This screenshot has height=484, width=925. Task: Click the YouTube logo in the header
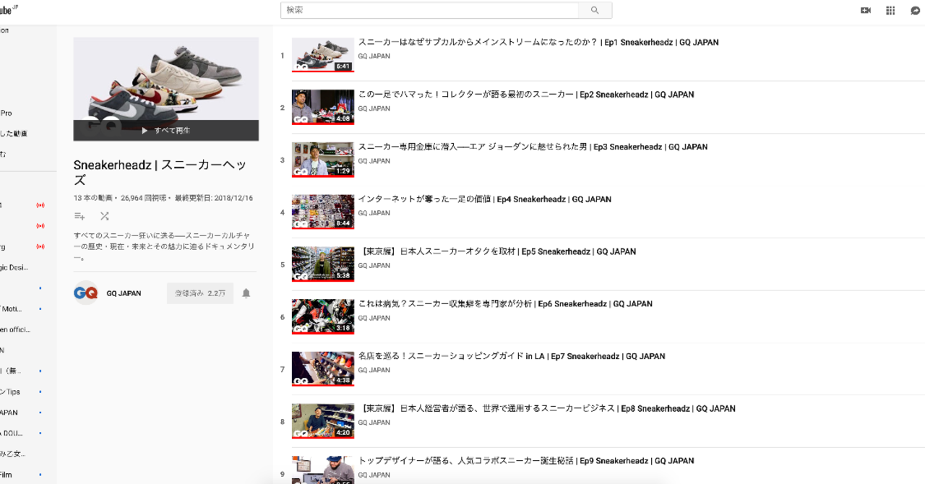(x=9, y=9)
